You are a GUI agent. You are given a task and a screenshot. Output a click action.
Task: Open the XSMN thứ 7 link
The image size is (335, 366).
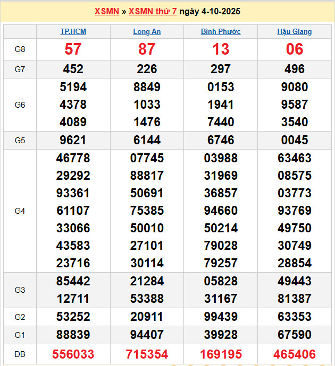pos(153,11)
